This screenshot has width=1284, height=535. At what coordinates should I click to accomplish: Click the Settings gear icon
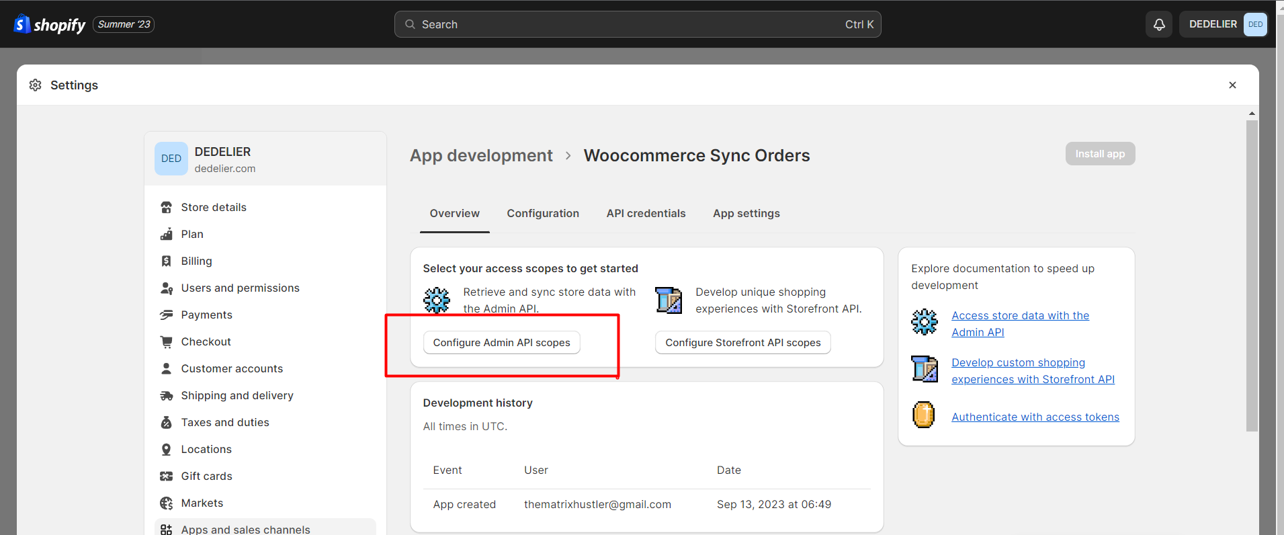[x=36, y=85]
